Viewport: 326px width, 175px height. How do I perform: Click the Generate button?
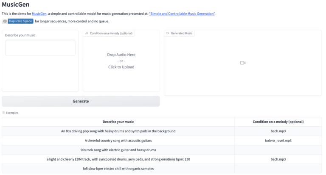(x=81, y=101)
